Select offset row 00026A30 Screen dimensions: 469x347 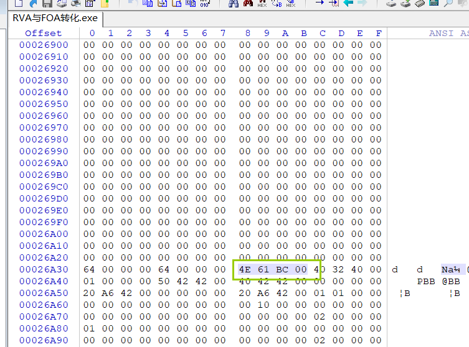point(44,269)
